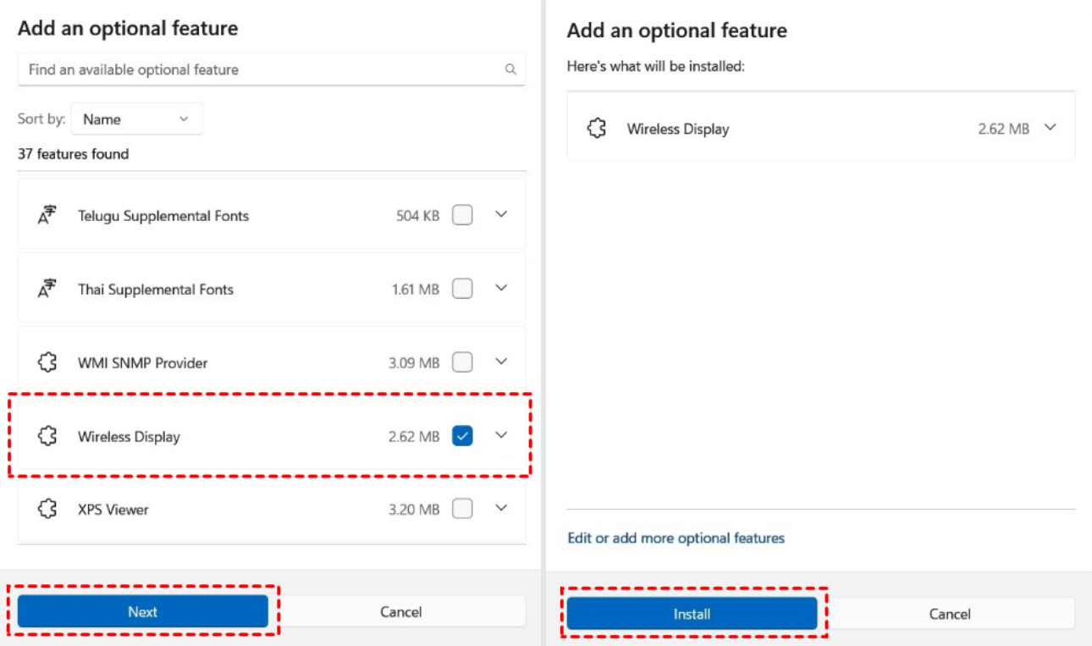1092x646 pixels.
Task: Click the Install button
Action: [692, 614]
